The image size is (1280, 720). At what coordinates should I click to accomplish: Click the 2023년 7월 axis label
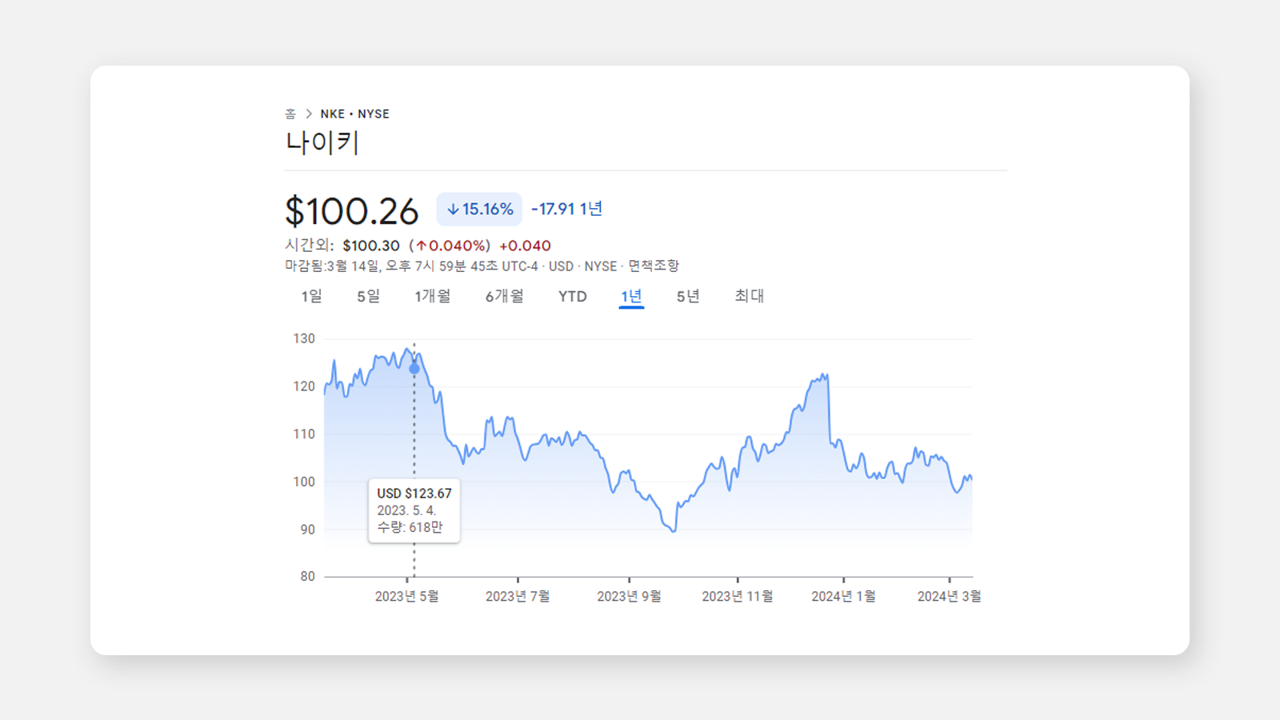(x=518, y=596)
